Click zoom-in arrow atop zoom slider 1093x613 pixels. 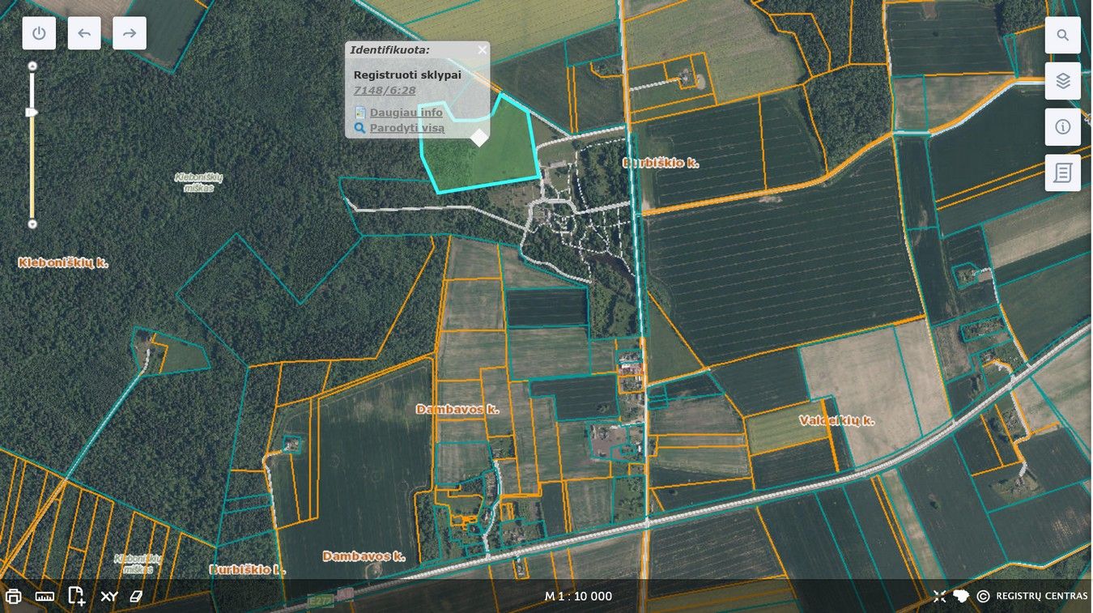[x=32, y=66]
